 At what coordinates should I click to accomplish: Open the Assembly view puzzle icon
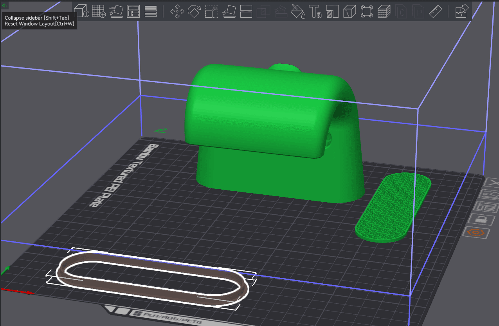[462, 11]
